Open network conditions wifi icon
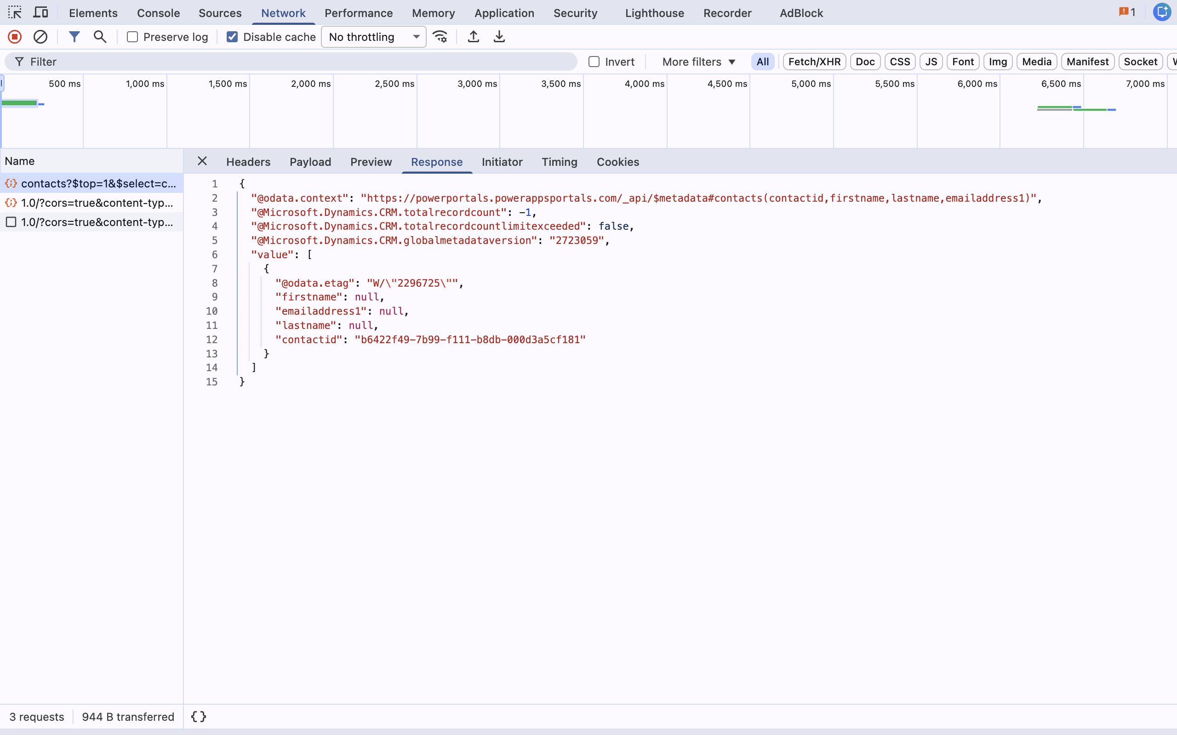The height and width of the screenshot is (735, 1177). tap(440, 37)
